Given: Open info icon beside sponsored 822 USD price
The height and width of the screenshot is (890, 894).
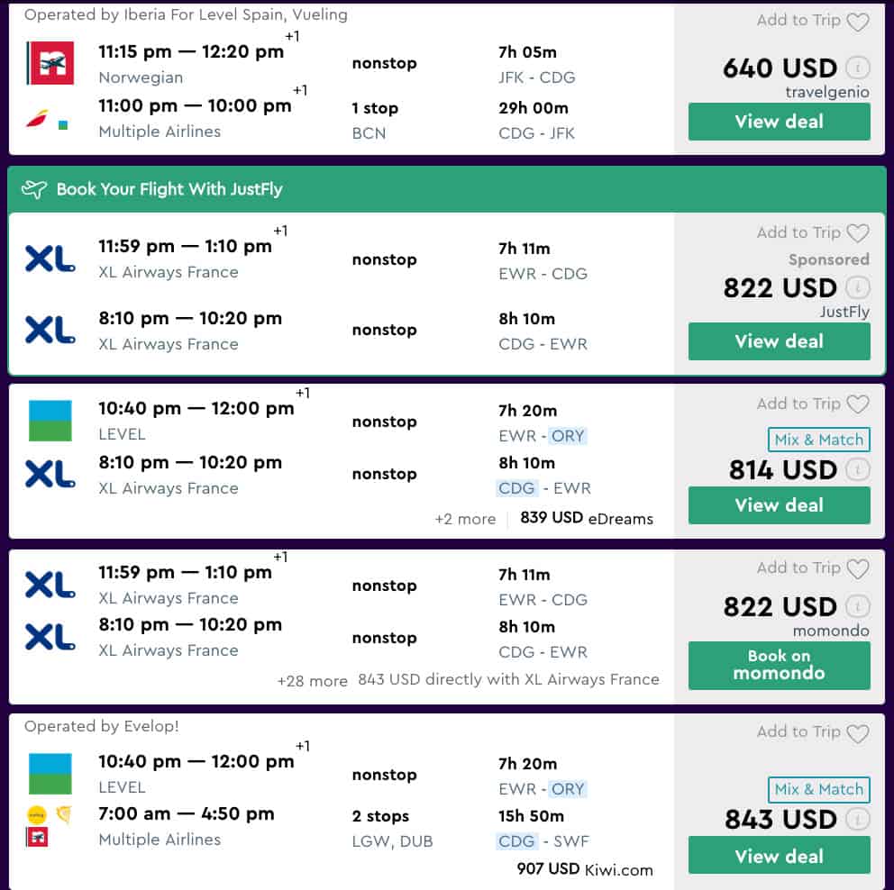Looking at the screenshot, I should pos(857,287).
